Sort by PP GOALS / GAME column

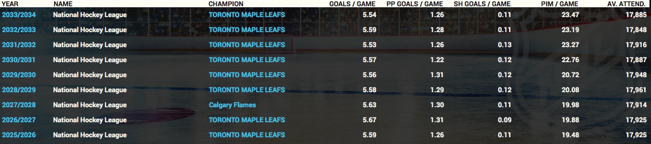click(415, 4)
